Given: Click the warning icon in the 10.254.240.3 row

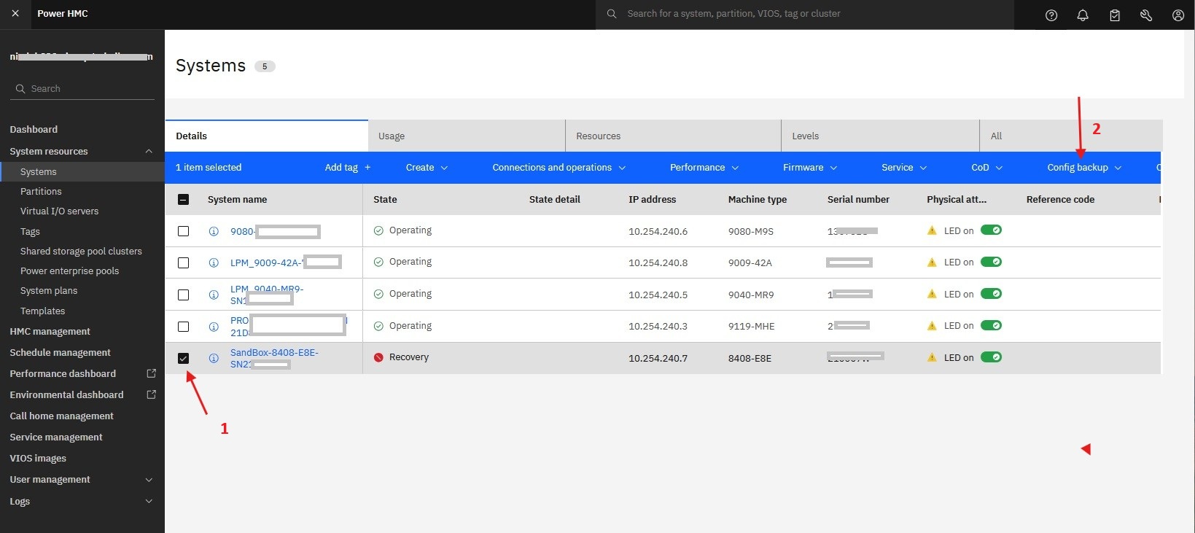Looking at the screenshot, I should pos(932,326).
